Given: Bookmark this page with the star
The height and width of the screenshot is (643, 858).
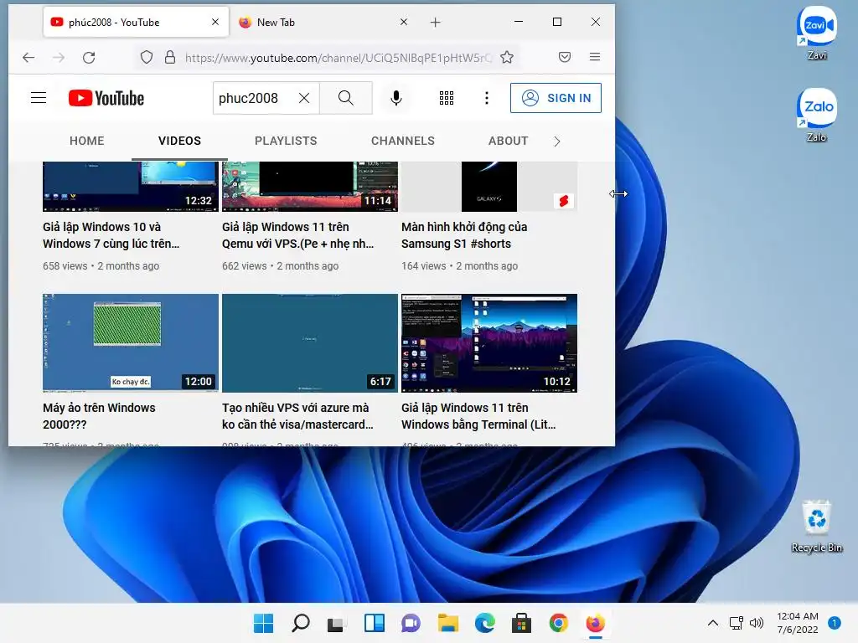Looking at the screenshot, I should coord(507,57).
